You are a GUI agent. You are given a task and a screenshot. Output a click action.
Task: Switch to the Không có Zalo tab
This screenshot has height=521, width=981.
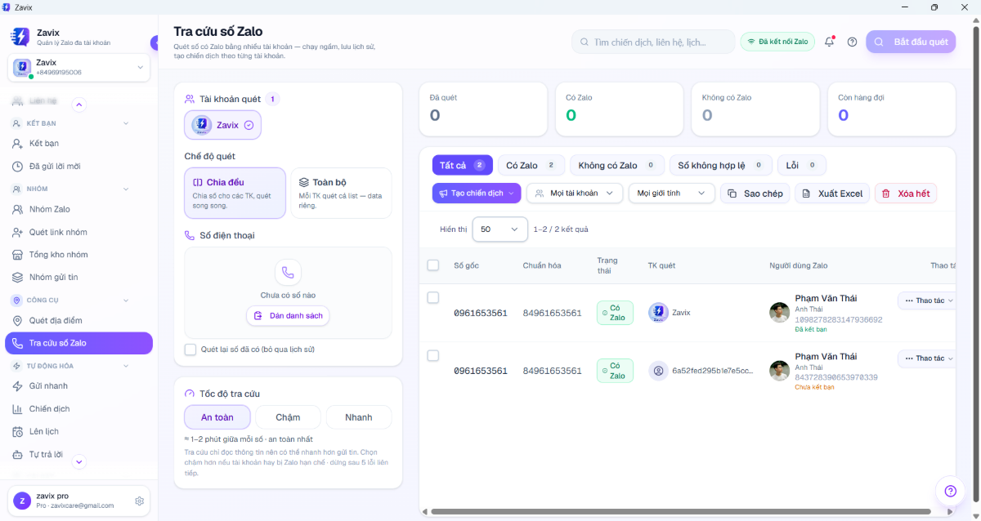pyautogui.click(x=617, y=165)
